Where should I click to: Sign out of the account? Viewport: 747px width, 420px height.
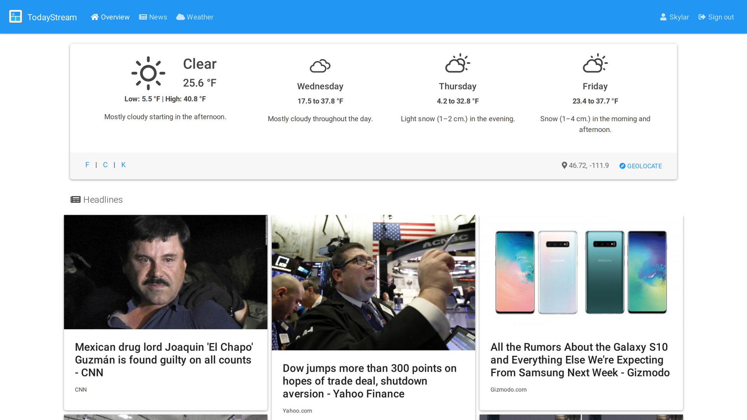[x=716, y=17]
